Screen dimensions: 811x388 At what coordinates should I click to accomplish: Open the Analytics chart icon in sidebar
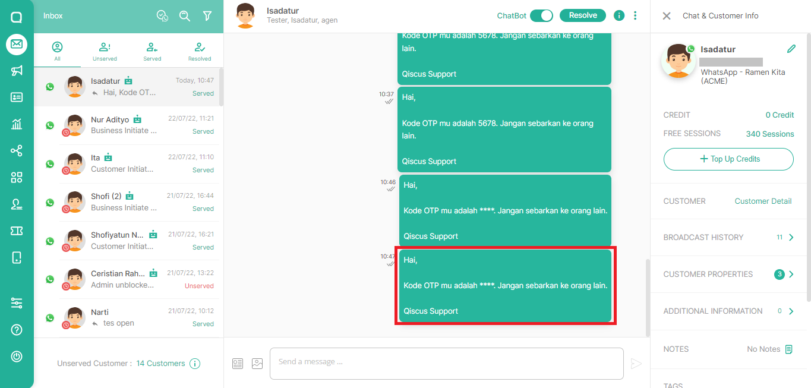(16, 125)
